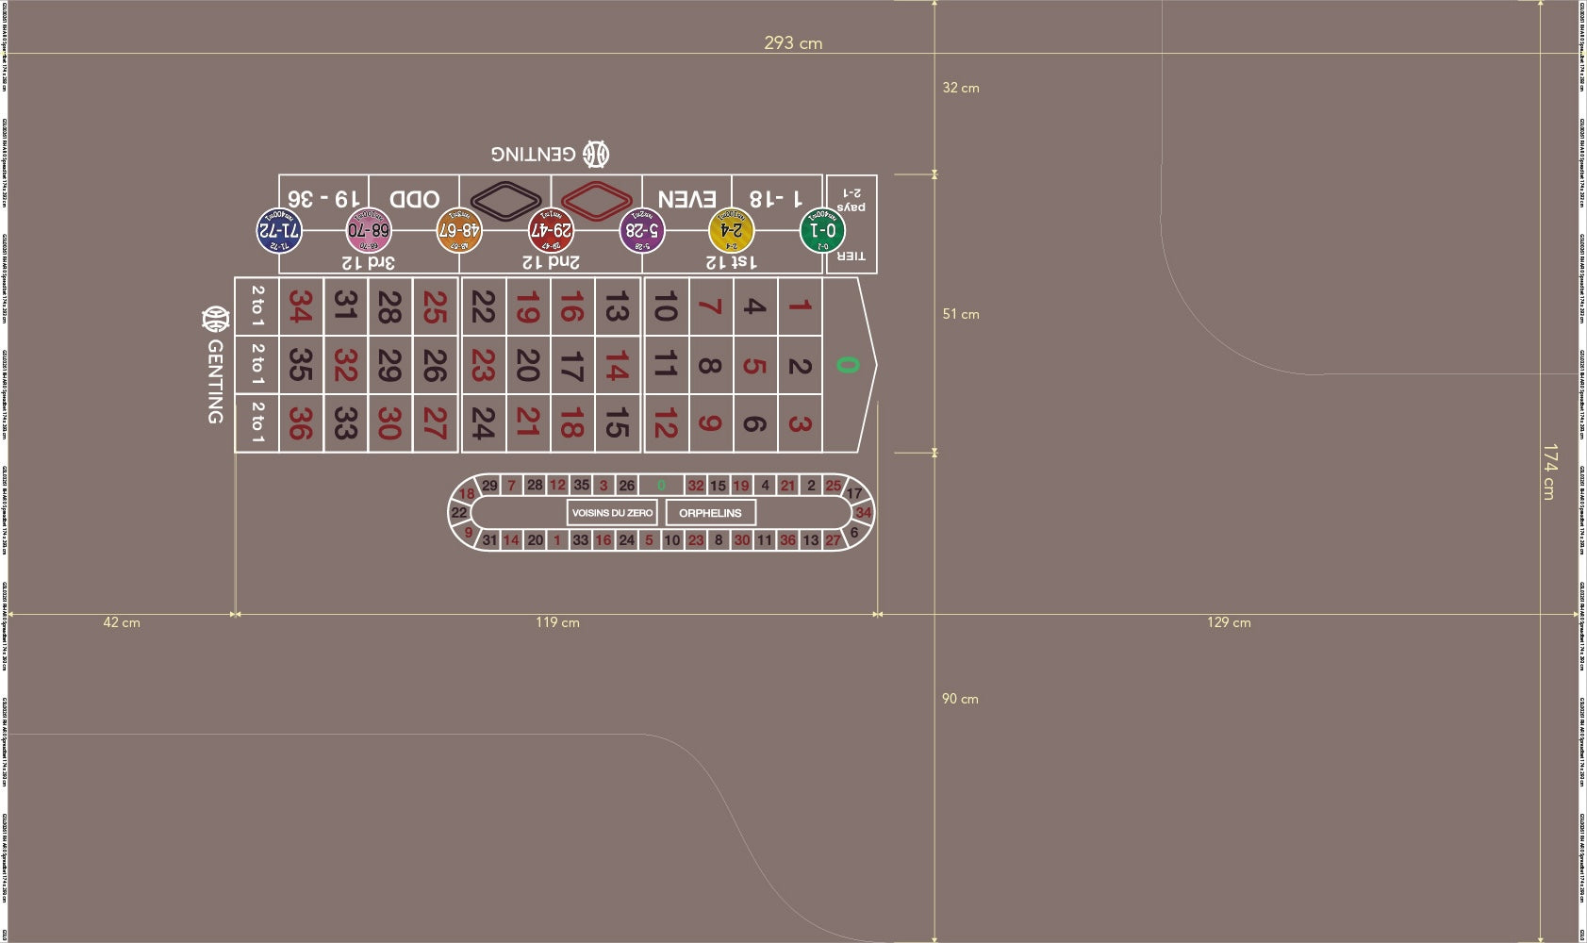Click the 119 cm dimension label
Screen dimensions: 1587x943
coord(558,622)
